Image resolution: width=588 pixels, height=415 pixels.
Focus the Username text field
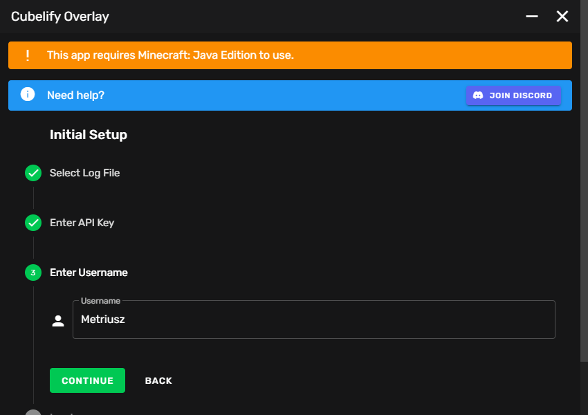313,320
